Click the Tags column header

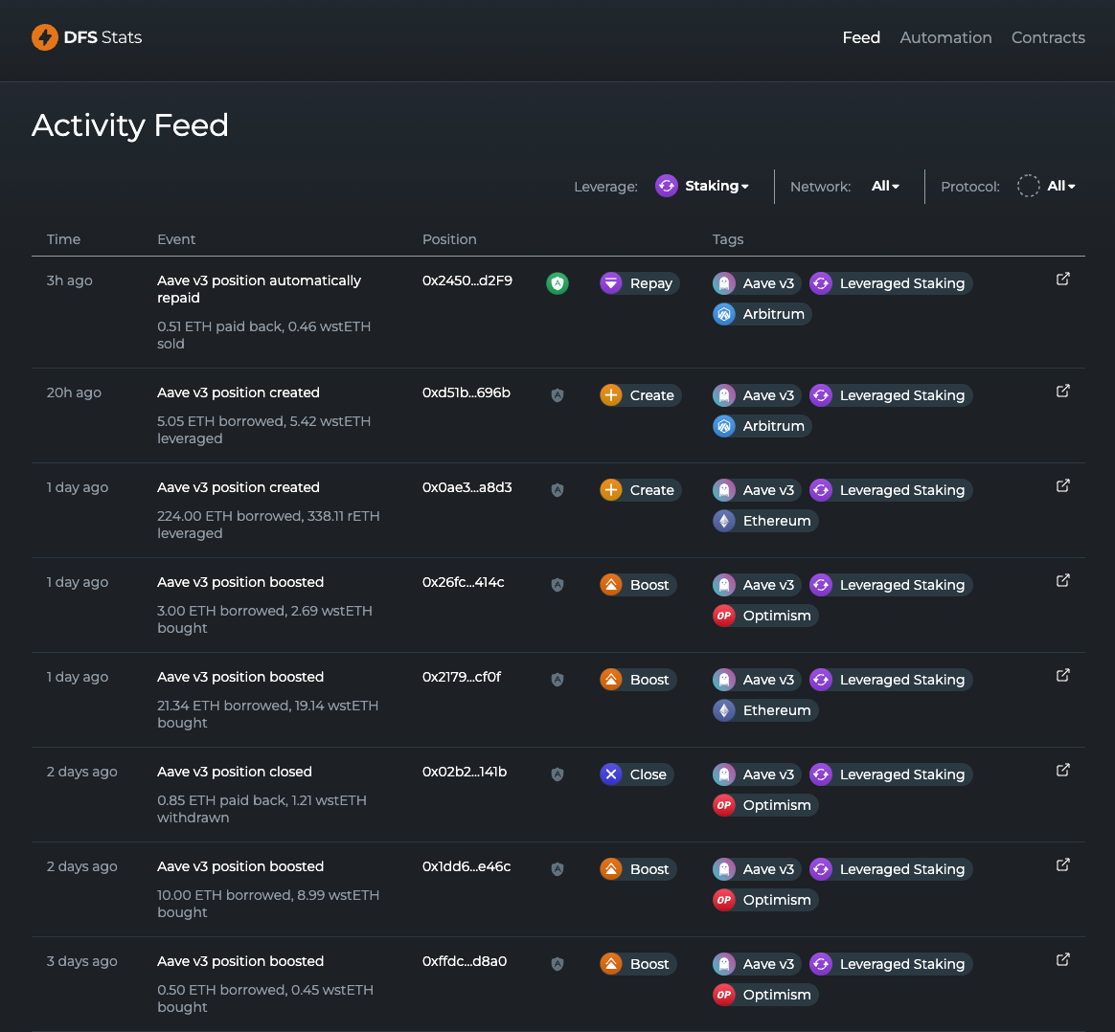[x=727, y=239]
